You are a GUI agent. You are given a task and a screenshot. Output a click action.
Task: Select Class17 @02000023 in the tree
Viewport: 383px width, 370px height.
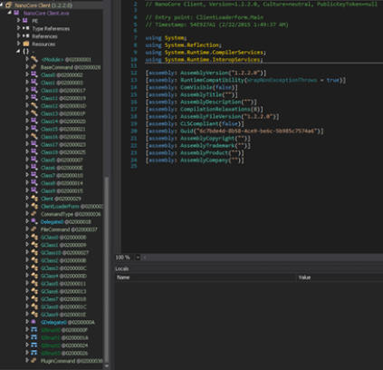pos(63,144)
